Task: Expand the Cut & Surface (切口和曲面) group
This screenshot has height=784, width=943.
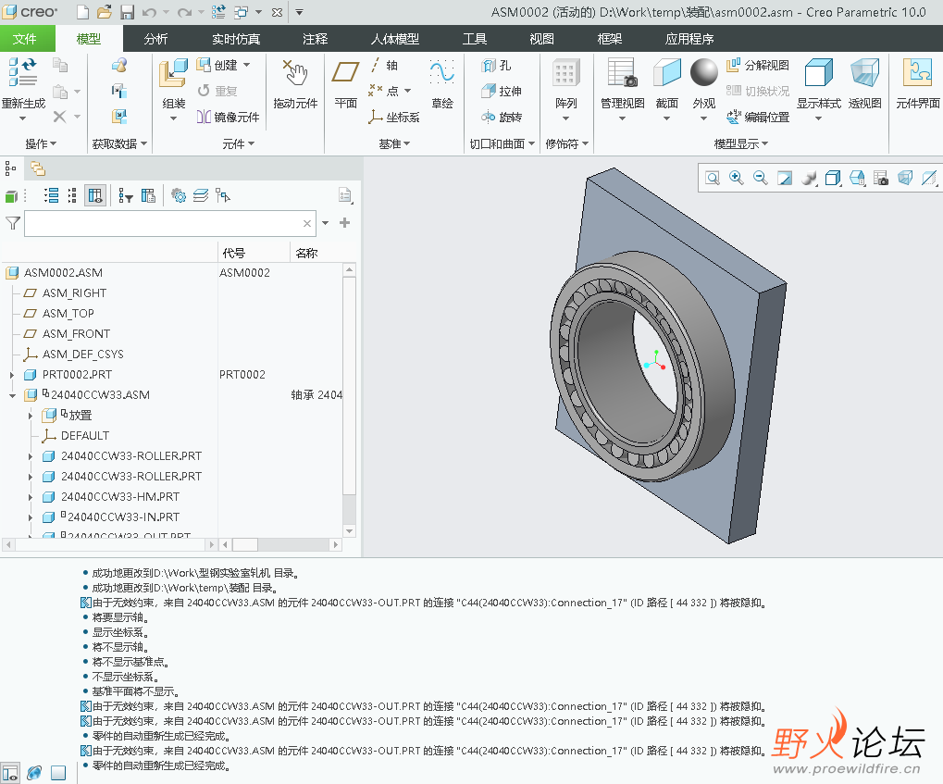Action: click(x=503, y=143)
